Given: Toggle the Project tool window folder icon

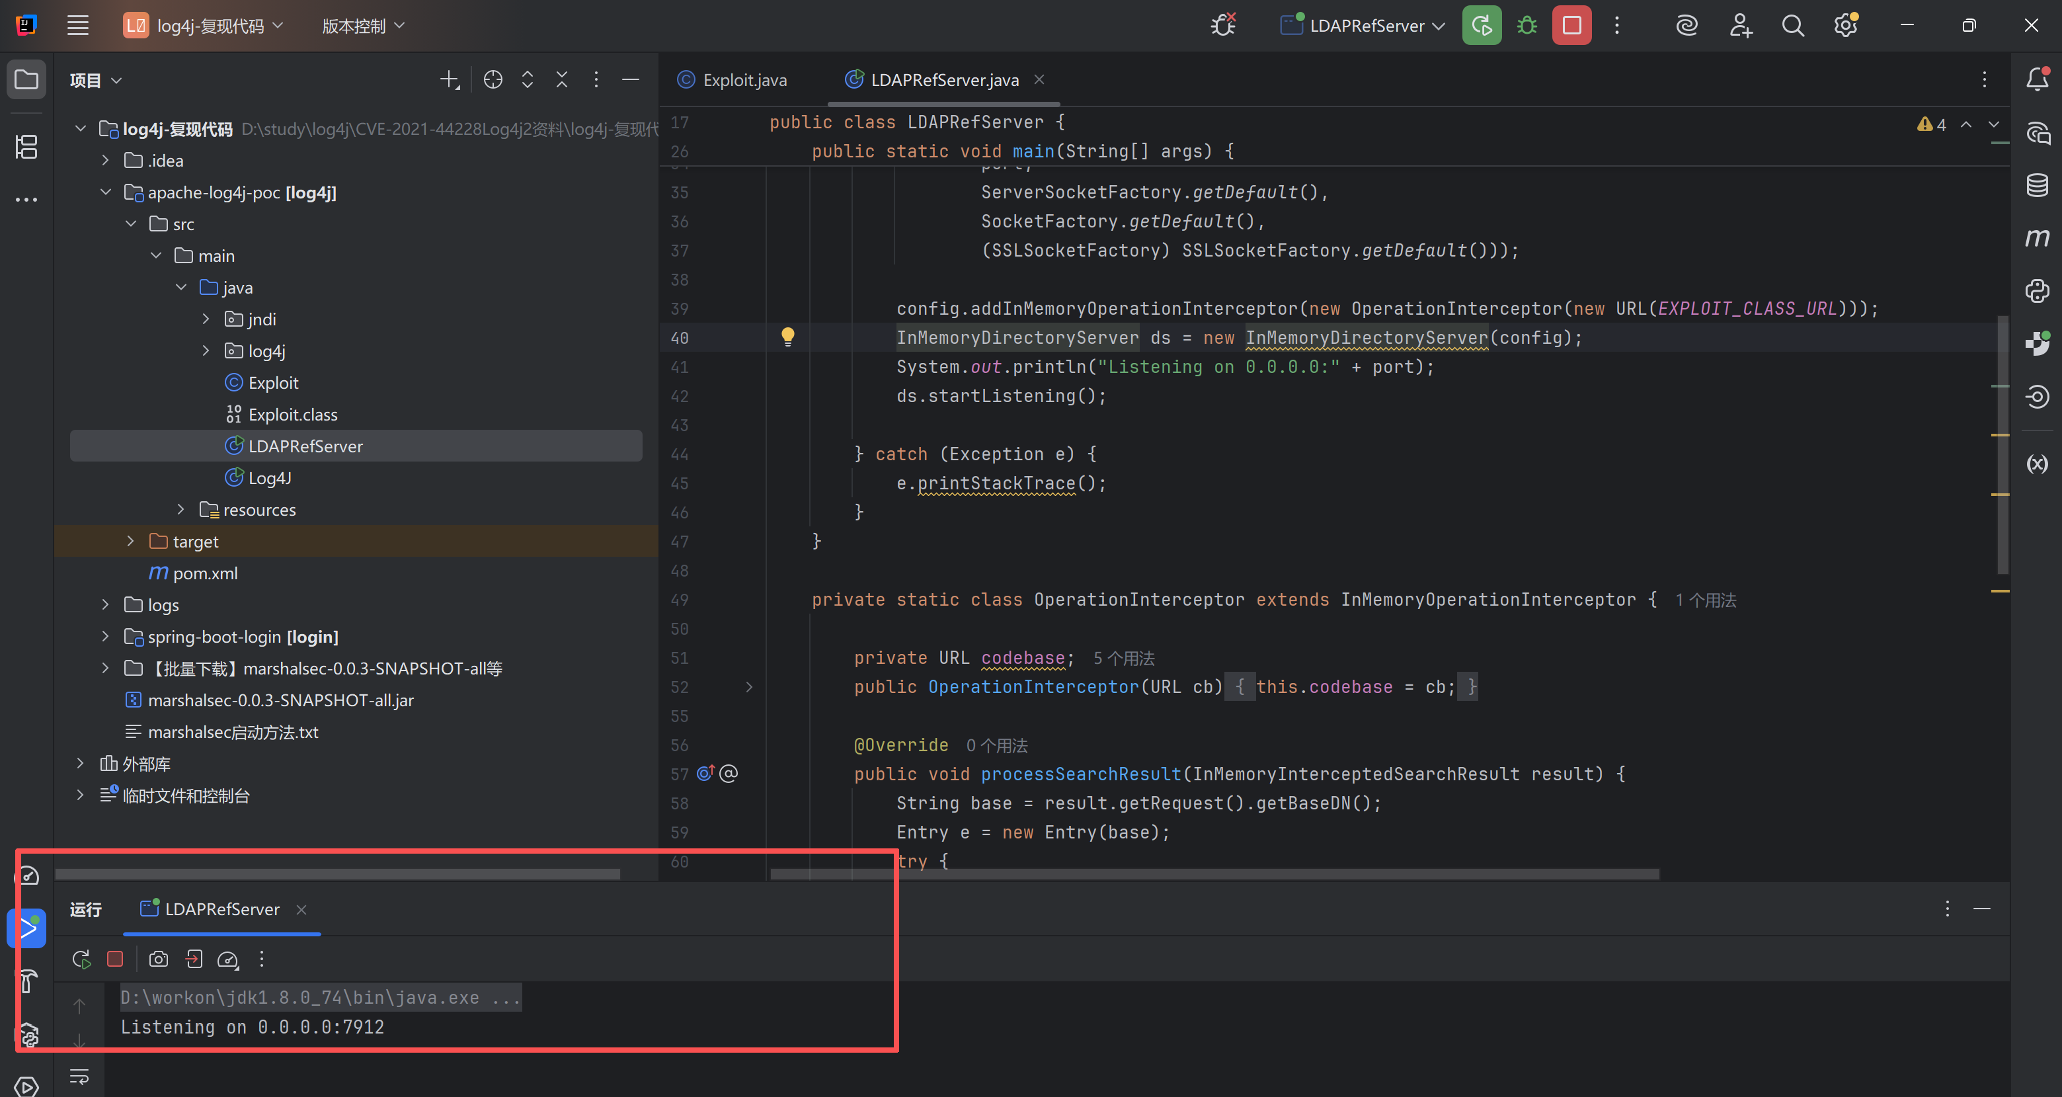Looking at the screenshot, I should click(26, 79).
